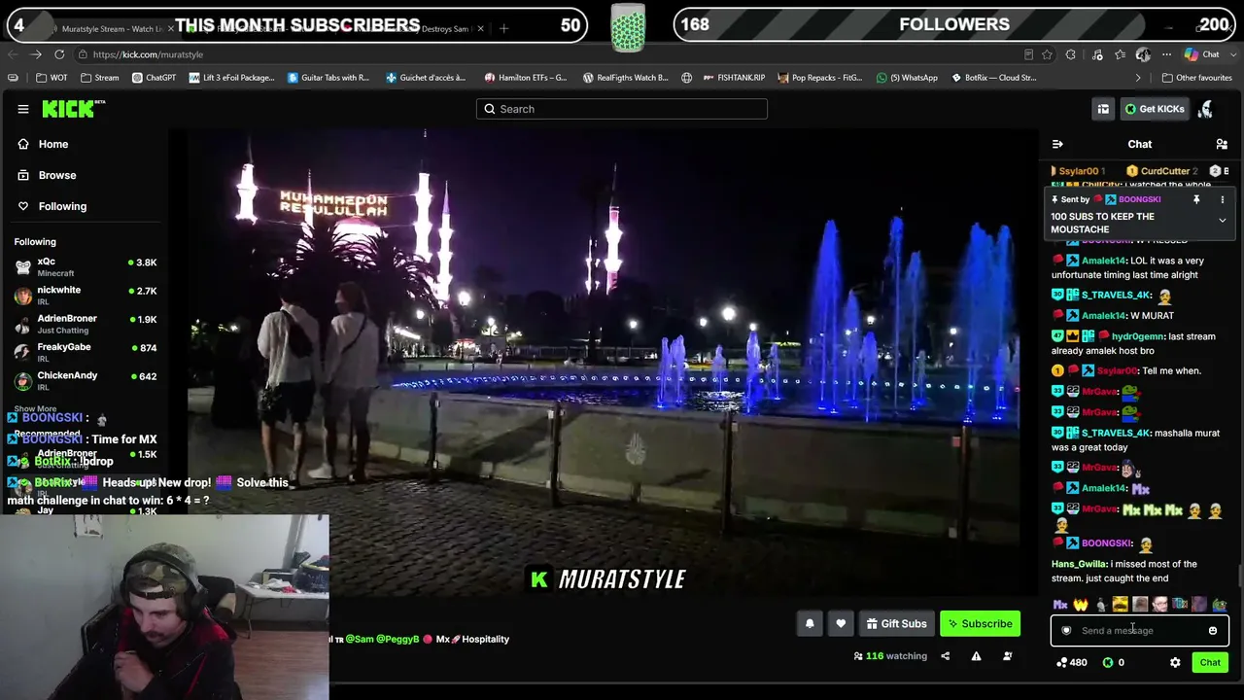
Task: Open Other favourites folder
Action: (1196, 78)
